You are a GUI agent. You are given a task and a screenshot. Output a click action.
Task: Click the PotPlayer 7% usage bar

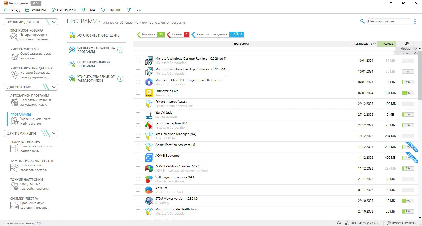408,93
